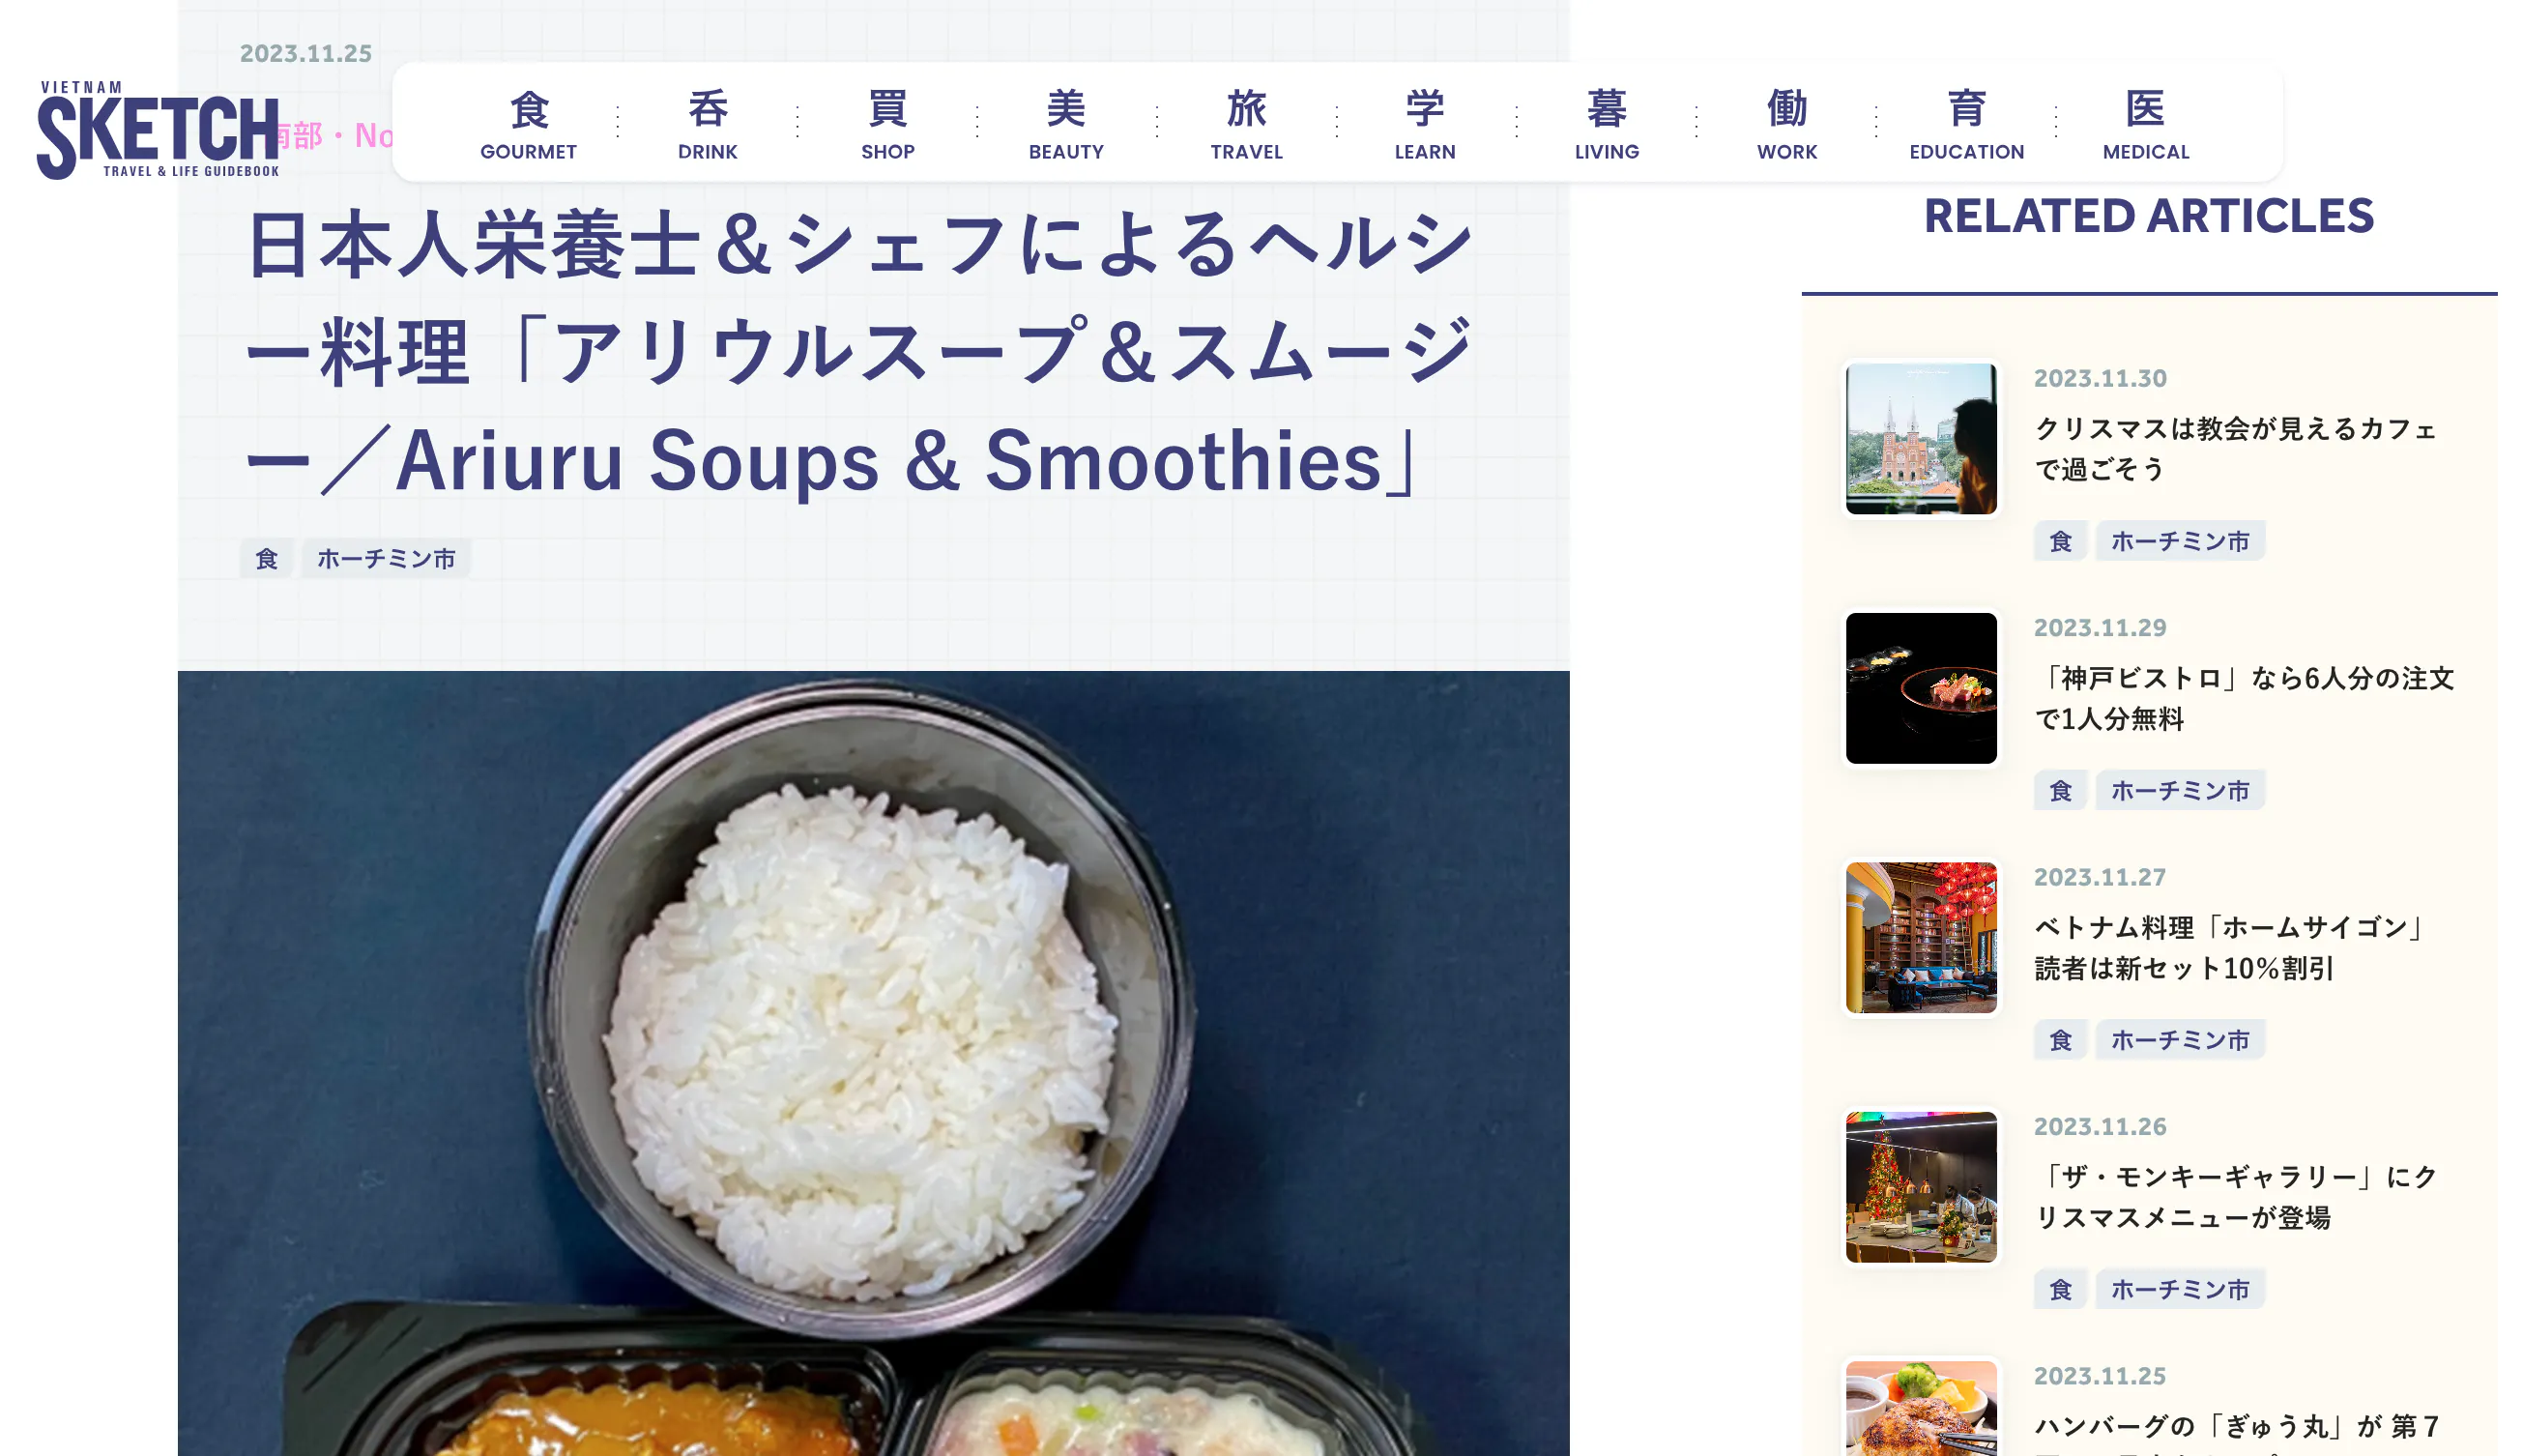The height and width of the screenshot is (1456, 2523).
Task: Open the 神戸ビストロ related article link
Action: coord(2244,698)
